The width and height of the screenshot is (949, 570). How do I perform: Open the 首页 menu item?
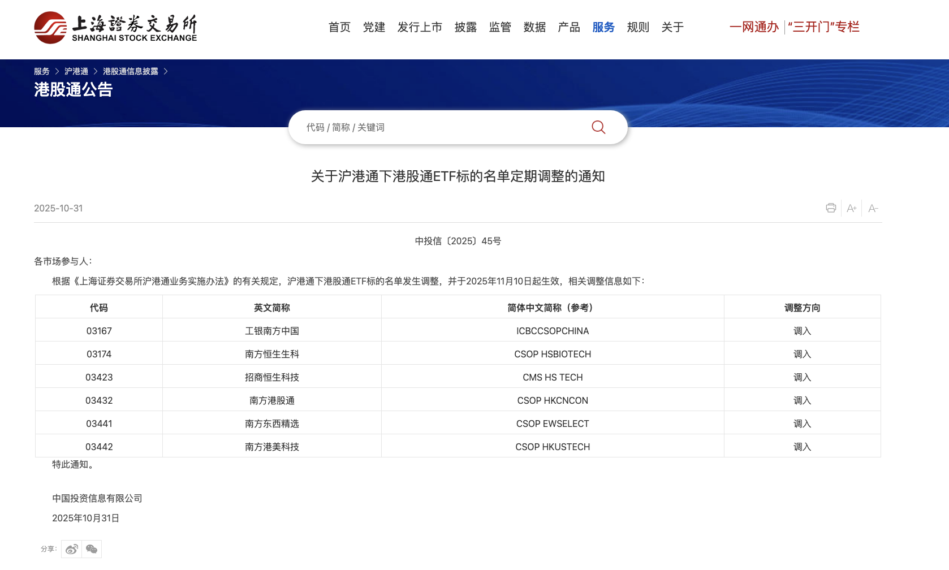pos(339,27)
